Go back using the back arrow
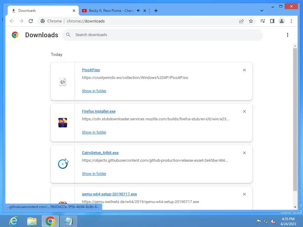 click(x=12, y=21)
